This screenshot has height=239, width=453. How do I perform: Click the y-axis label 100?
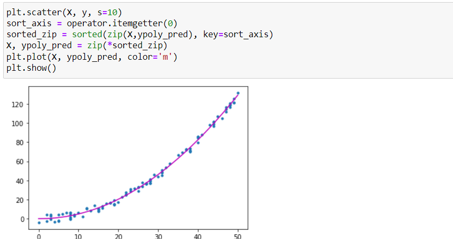click(17, 124)
